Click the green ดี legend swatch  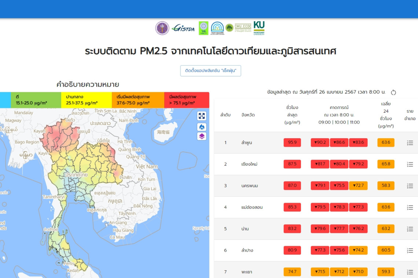36,100
